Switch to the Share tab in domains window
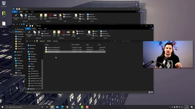The height and width of the screenshot is (109, 195). pos(40,28)
